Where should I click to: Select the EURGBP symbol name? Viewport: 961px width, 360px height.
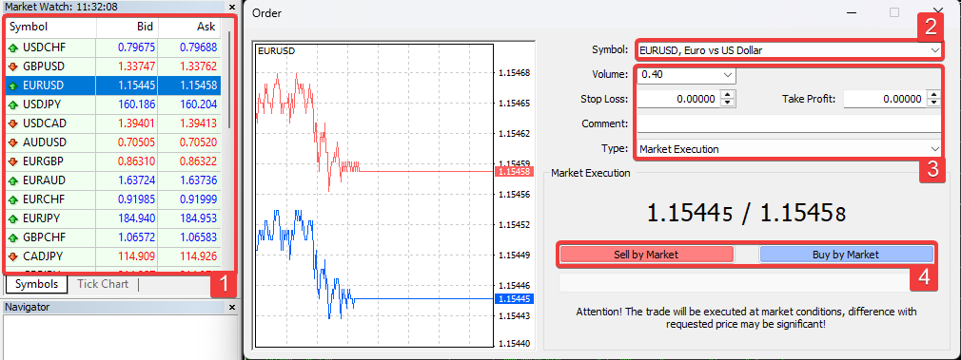click(44, 161)
